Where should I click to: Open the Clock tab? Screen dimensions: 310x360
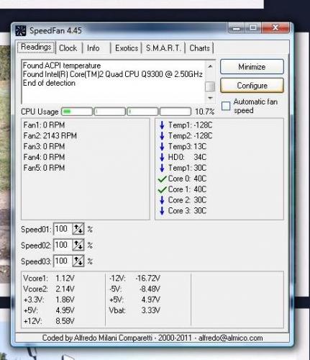point(68,48)
